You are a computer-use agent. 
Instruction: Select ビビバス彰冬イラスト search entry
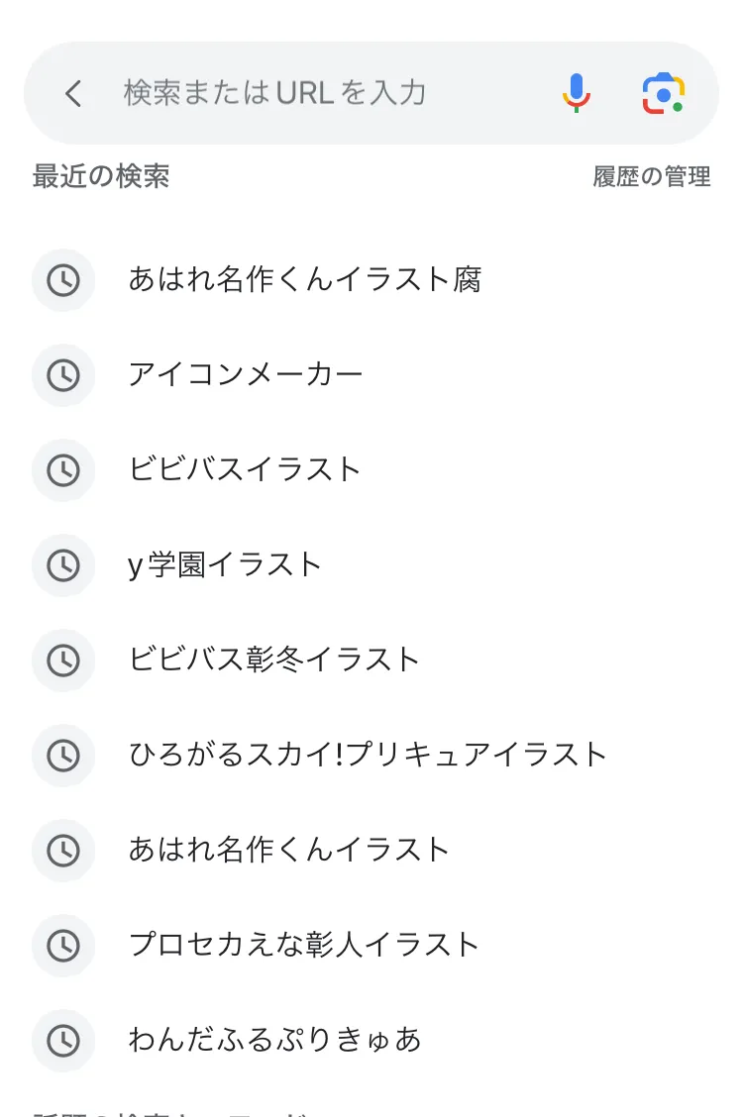tap(371, 660)
